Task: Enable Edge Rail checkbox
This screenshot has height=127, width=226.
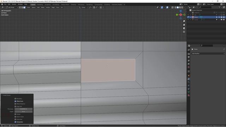Action: (15, 107)
